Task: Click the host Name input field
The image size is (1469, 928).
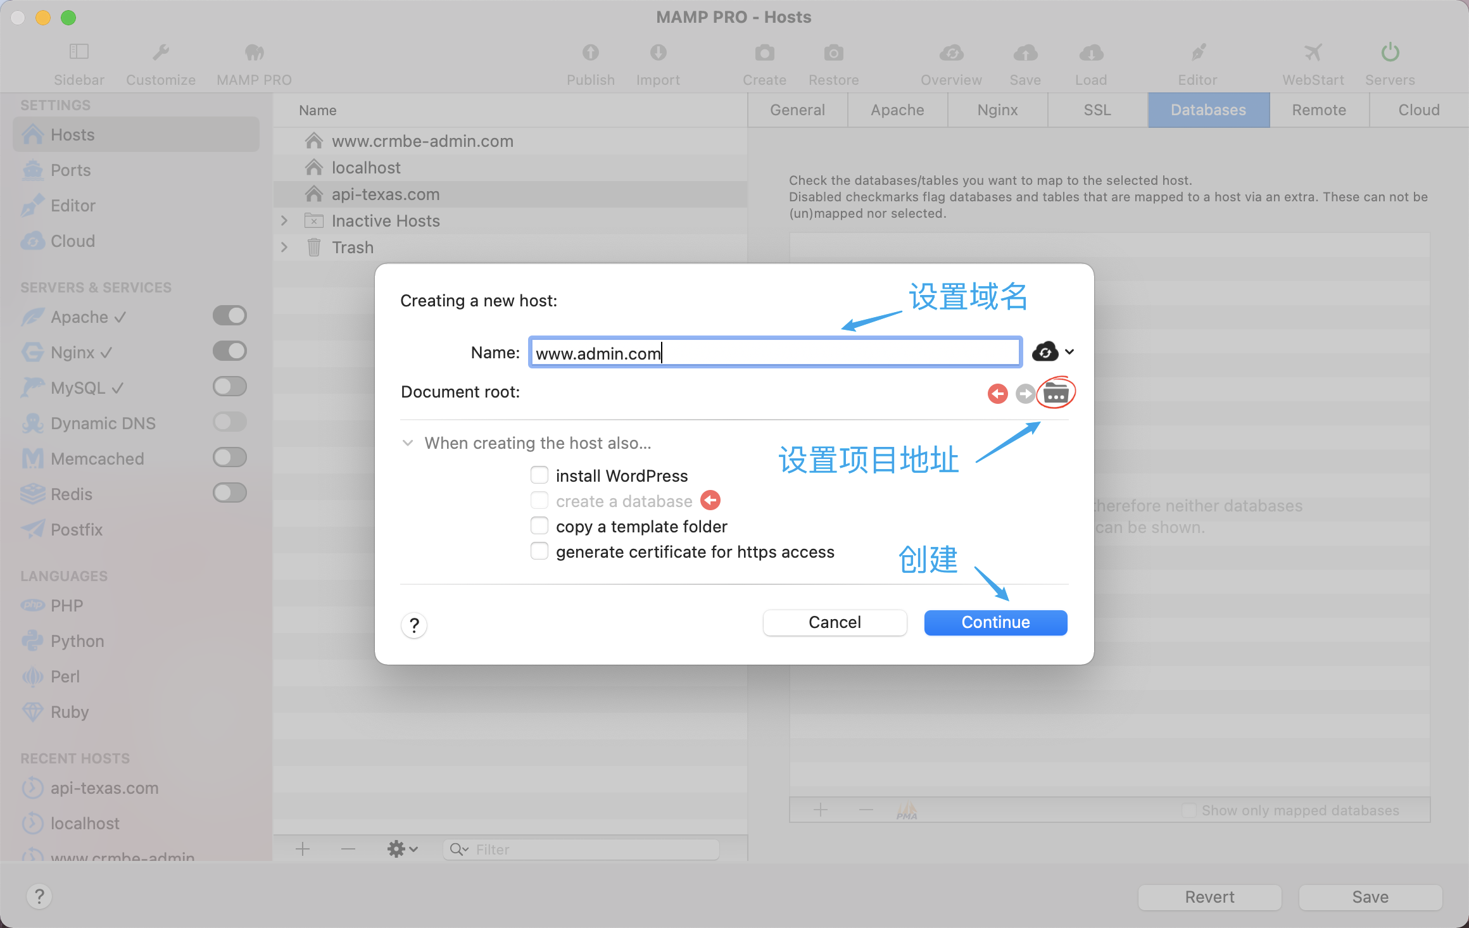Action: [775, 353]
